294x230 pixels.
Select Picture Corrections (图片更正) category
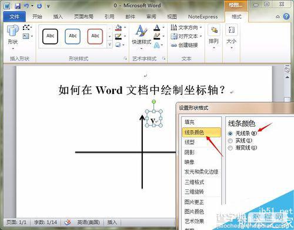(x=202, y=202)
